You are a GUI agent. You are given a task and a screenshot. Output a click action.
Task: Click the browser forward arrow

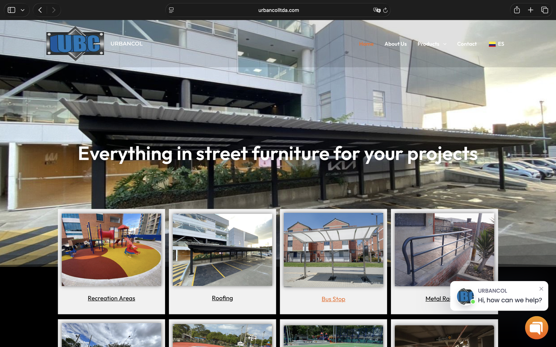click(x=54, y=10)
